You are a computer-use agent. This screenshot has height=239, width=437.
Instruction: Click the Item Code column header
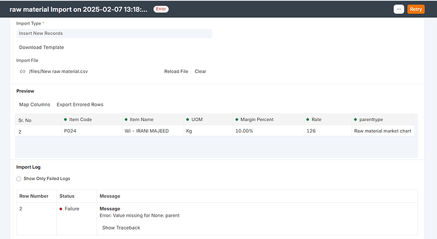[x=92, y=119]
